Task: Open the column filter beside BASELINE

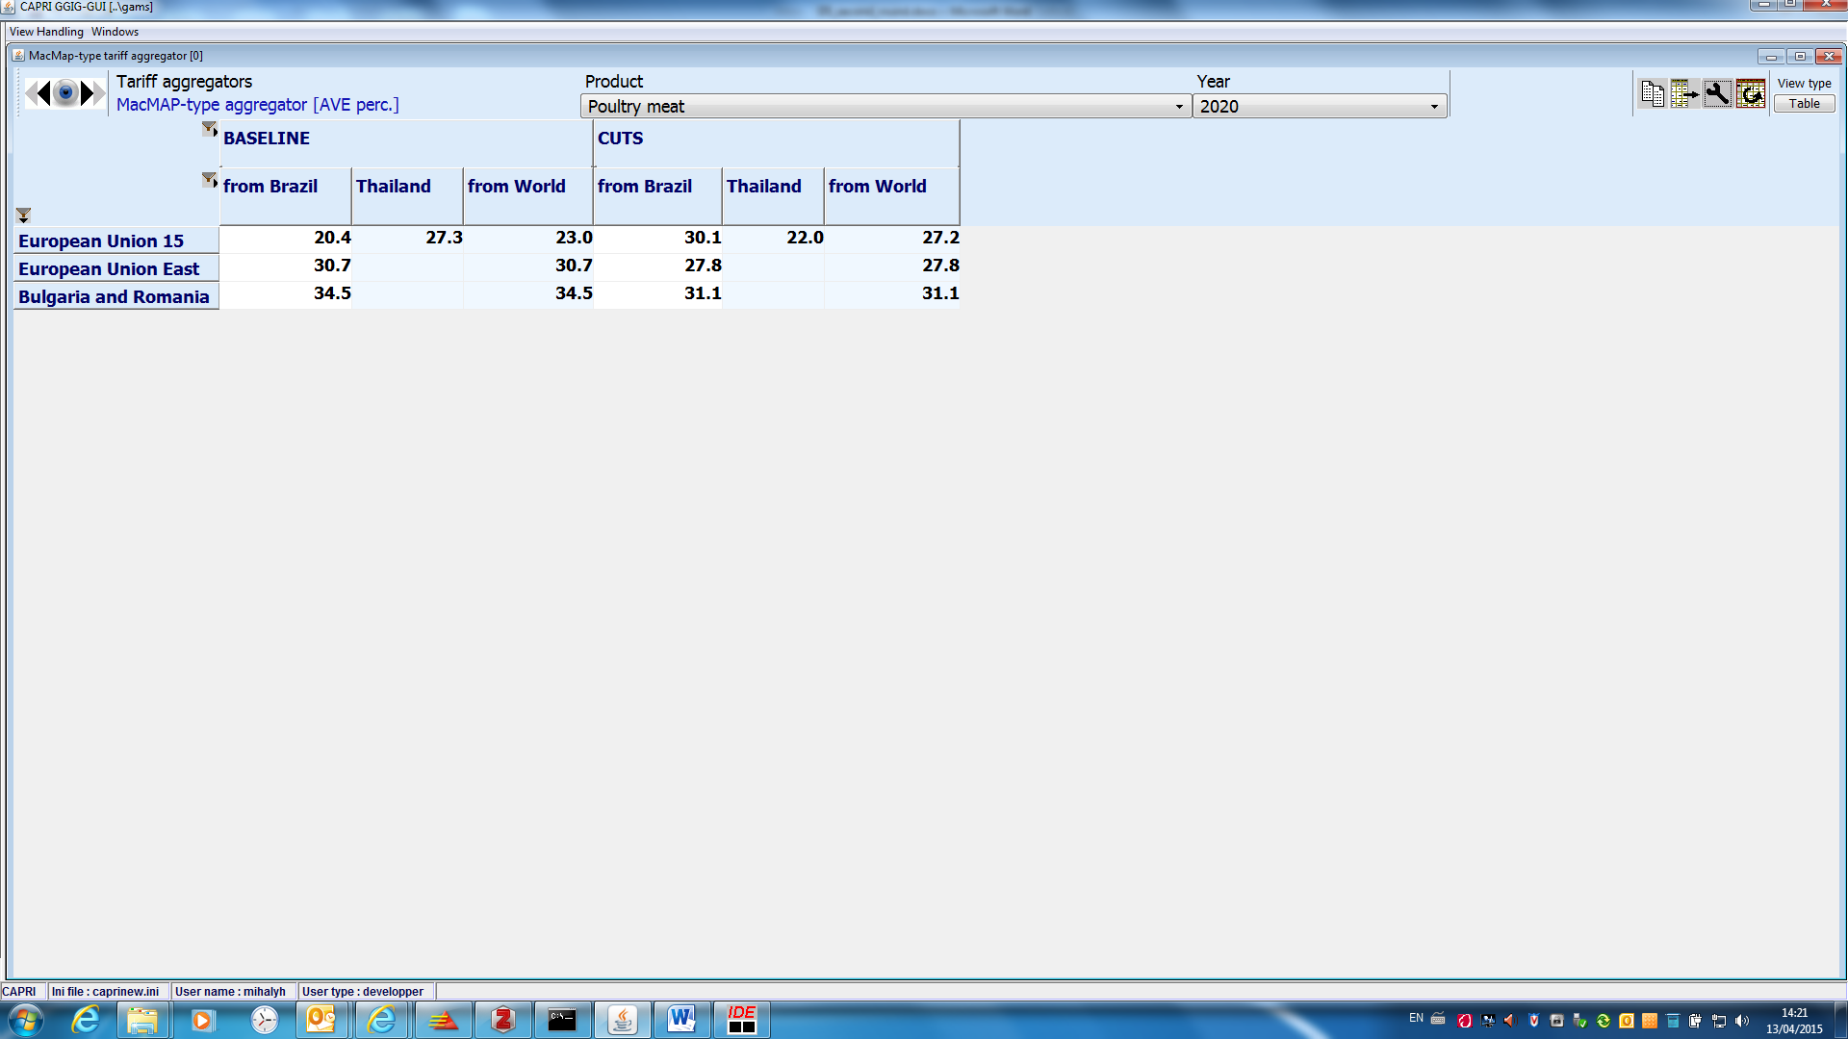Action: (209, 128)
